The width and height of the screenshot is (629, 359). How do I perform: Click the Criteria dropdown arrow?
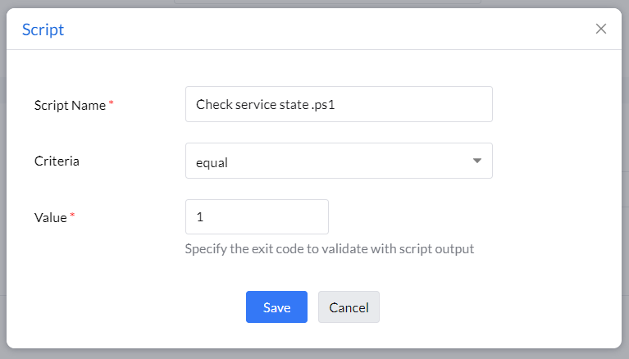click(x=477, y=161)
